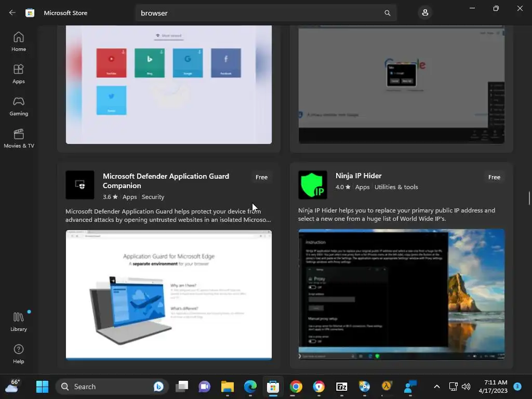The image size is (532, 399).
Task: Open the lambda Half-Life taskbar icon
Action: click(x=387, y=386)
